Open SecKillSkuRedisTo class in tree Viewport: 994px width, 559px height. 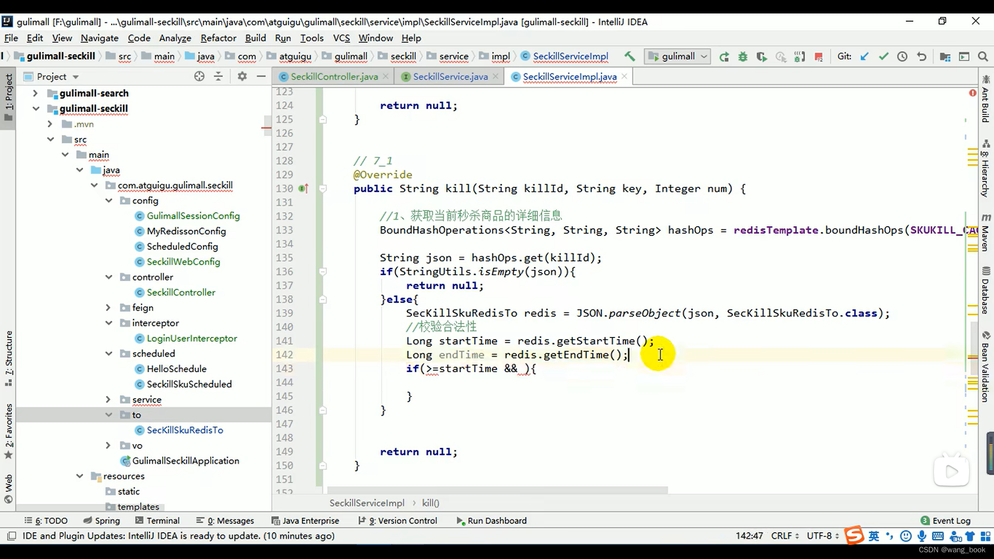click(185, 430)
